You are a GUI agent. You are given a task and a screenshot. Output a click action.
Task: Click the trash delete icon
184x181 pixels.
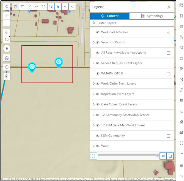[x=7, y=76]
